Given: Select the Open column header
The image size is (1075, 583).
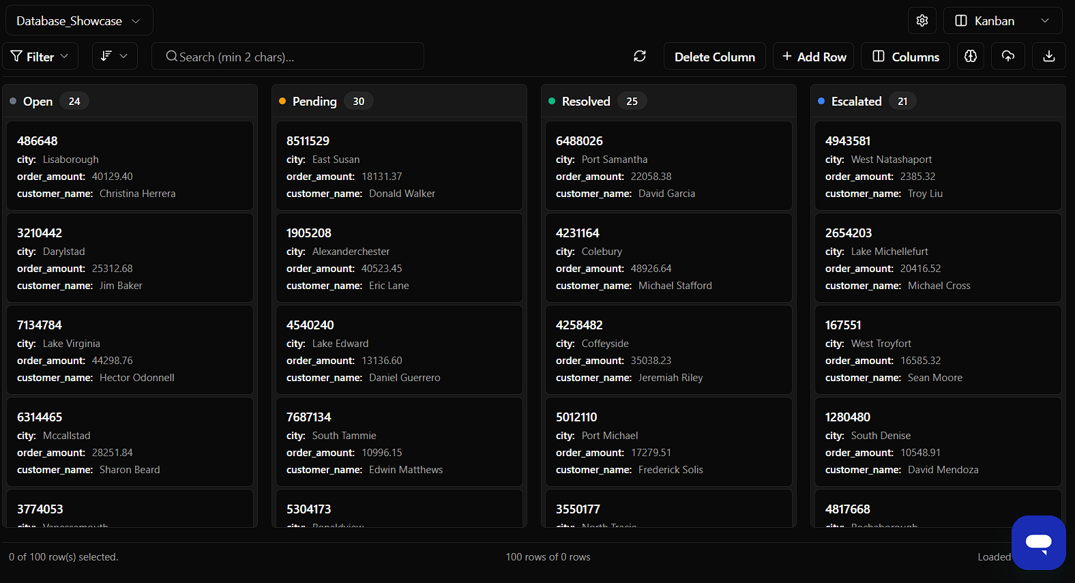Looking at the screenshot, I should click(x=38, y=102).
